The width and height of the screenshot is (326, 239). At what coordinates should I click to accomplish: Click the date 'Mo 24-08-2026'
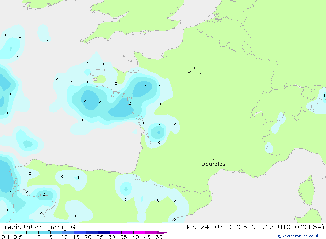coord(217,227)
